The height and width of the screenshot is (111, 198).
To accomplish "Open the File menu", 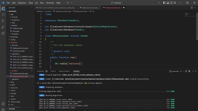I will (x=8, y=3).
